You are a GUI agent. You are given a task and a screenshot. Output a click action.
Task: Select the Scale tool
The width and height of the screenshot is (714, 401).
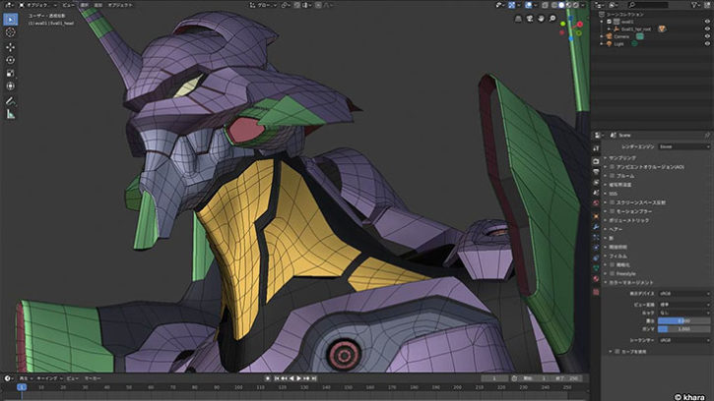11,74
